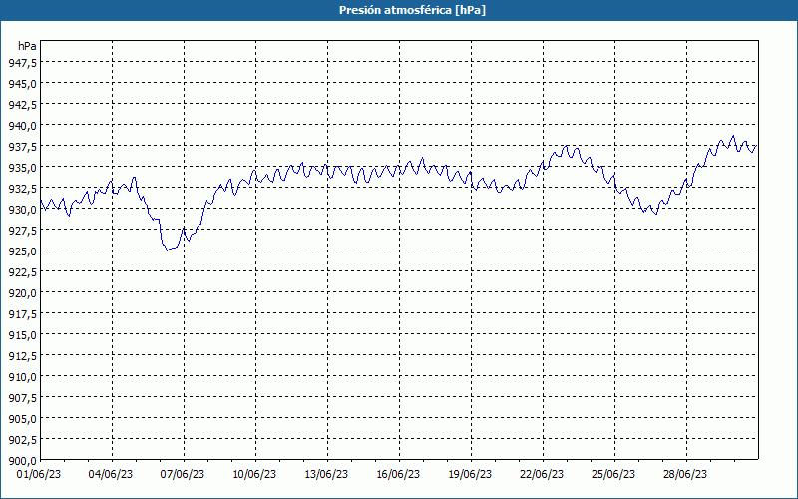Select the 22/06/23 date label
798x499 pixels.
tap(542, 475)
